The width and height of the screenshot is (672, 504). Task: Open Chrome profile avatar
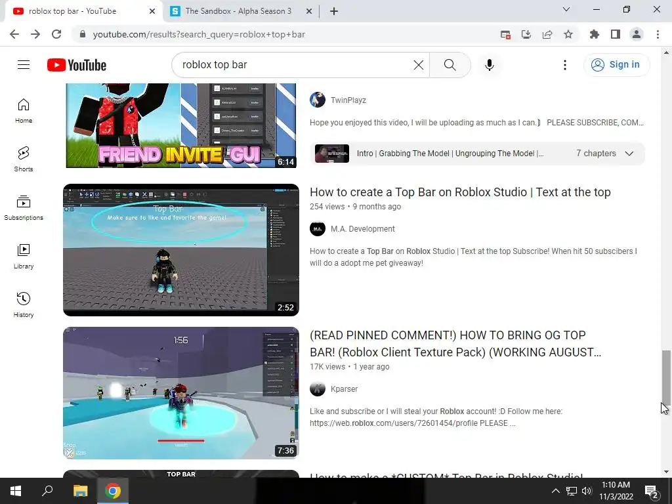637,34
